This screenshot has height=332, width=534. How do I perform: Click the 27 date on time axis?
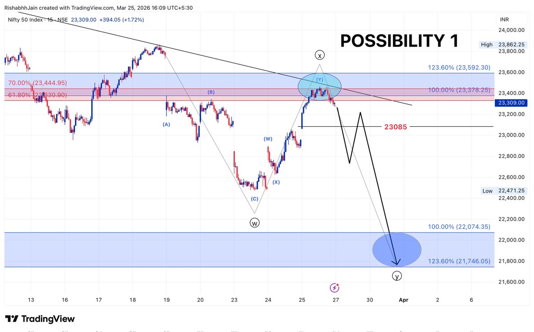click(336, 300)
